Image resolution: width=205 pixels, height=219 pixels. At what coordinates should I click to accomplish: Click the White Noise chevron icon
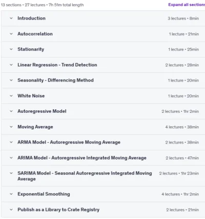tap(11, 96)
